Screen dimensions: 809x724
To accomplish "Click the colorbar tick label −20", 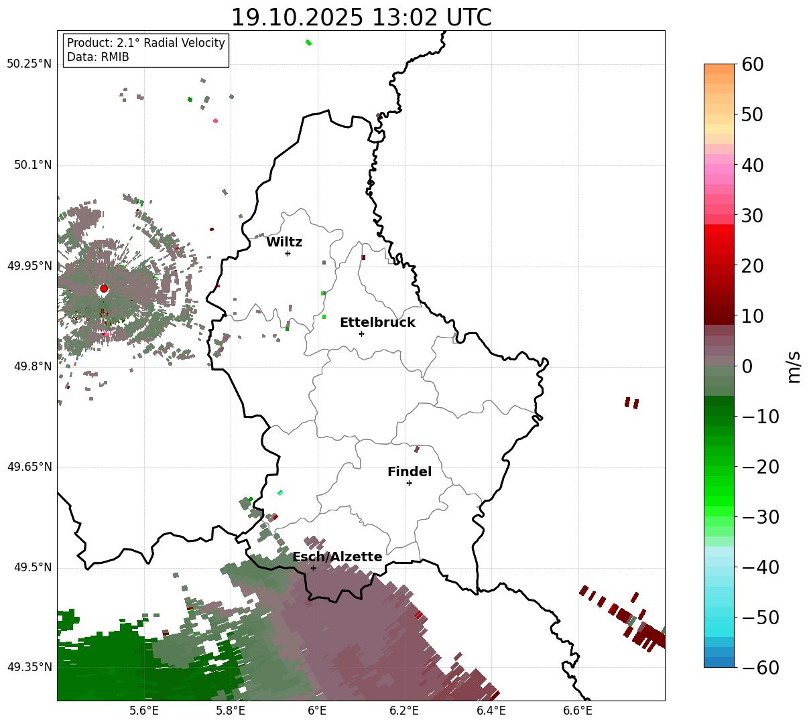I will click(761, 467).
